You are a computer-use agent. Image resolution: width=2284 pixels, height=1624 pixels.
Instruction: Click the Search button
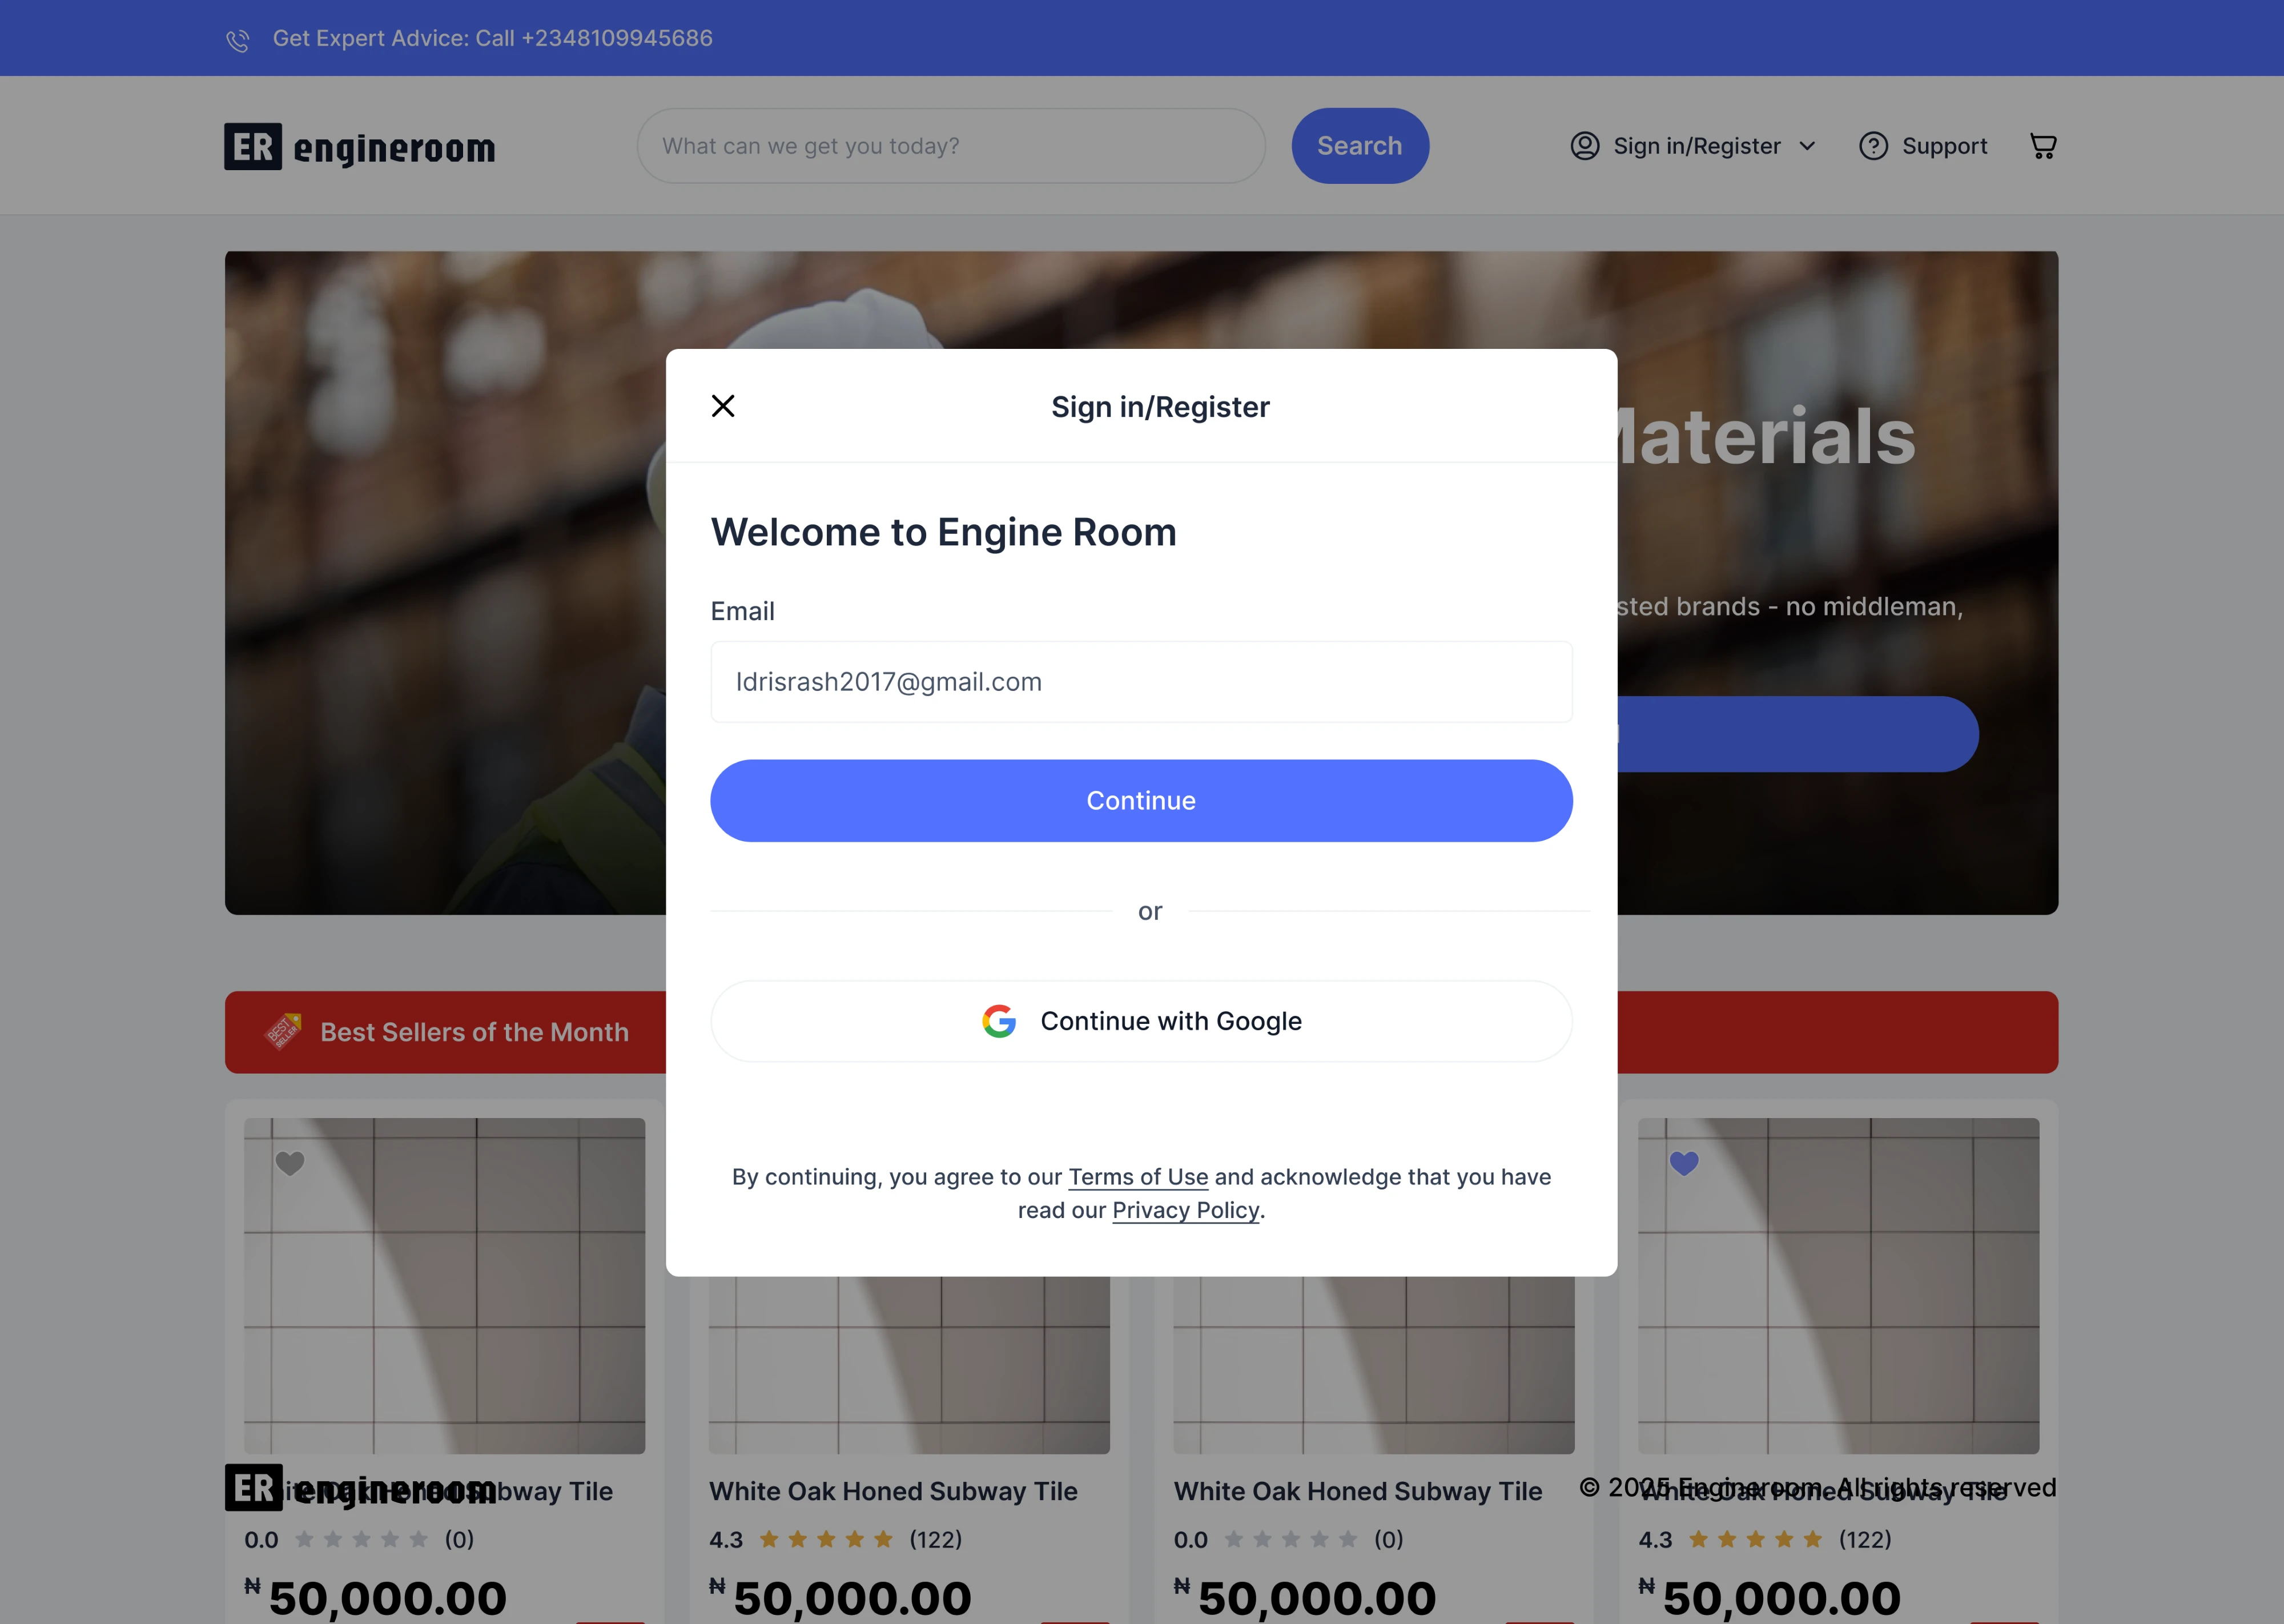(x=1360, y=146)
